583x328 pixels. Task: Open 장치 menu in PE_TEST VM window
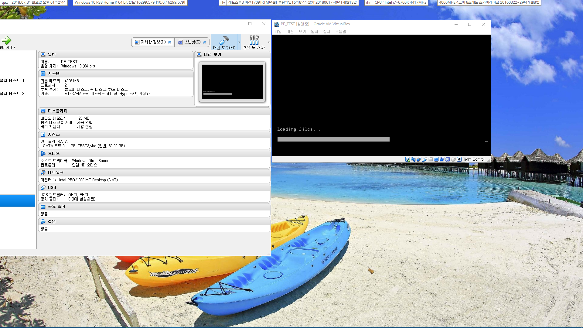[326, 32]
